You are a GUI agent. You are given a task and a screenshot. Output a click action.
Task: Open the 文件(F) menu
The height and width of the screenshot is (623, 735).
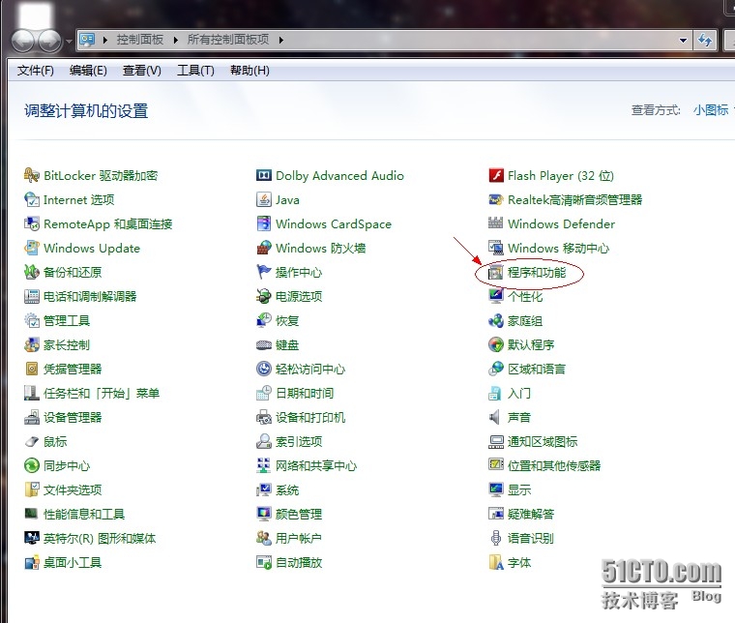coord(35,71)
